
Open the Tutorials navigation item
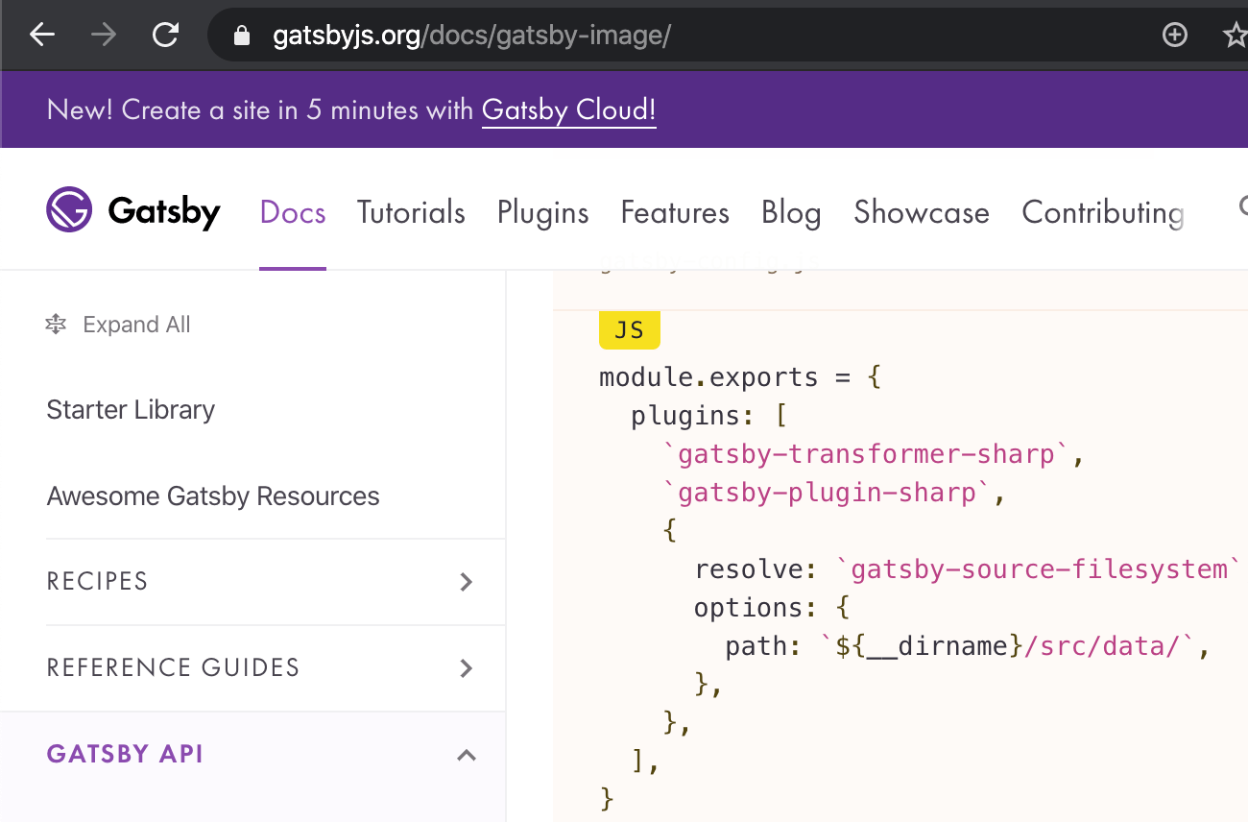pos(411,212)
